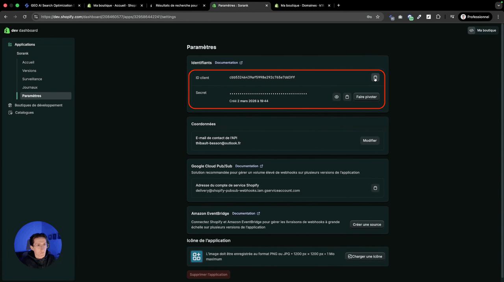The height and width of the screenshot is (282, 504).
Task: Open a new browser tab
Action: (339, 5)
